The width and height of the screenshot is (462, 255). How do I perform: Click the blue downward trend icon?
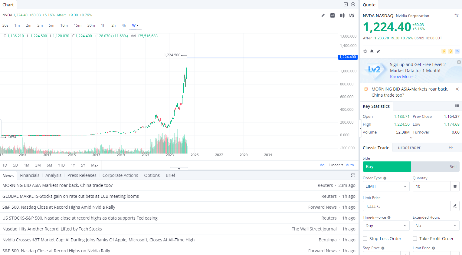click(x=457, y=51)
